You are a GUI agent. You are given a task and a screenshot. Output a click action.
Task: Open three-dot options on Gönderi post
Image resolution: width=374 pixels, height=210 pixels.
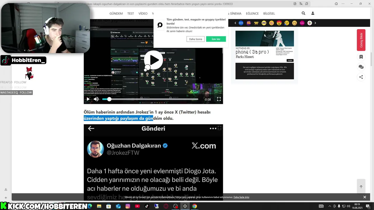coord(213,128)
